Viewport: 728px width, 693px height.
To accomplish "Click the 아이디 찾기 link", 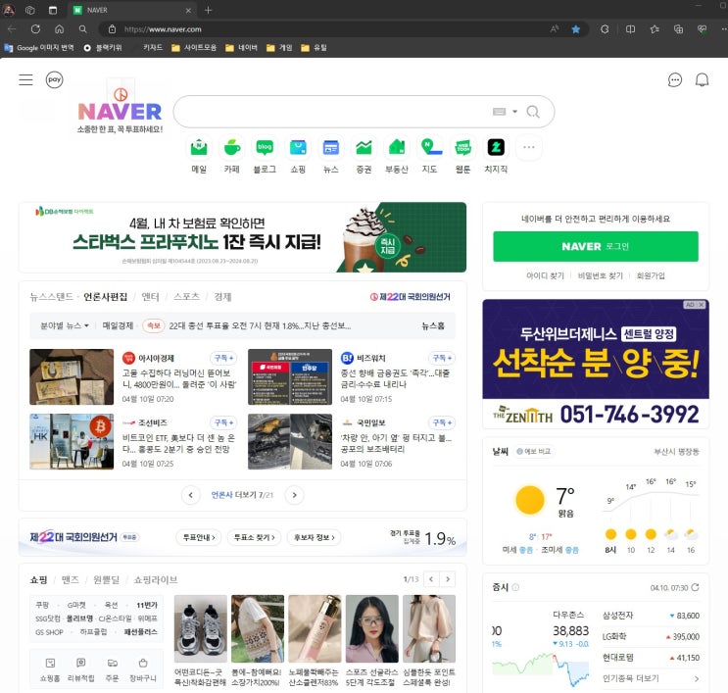I will tap(545, 275).
